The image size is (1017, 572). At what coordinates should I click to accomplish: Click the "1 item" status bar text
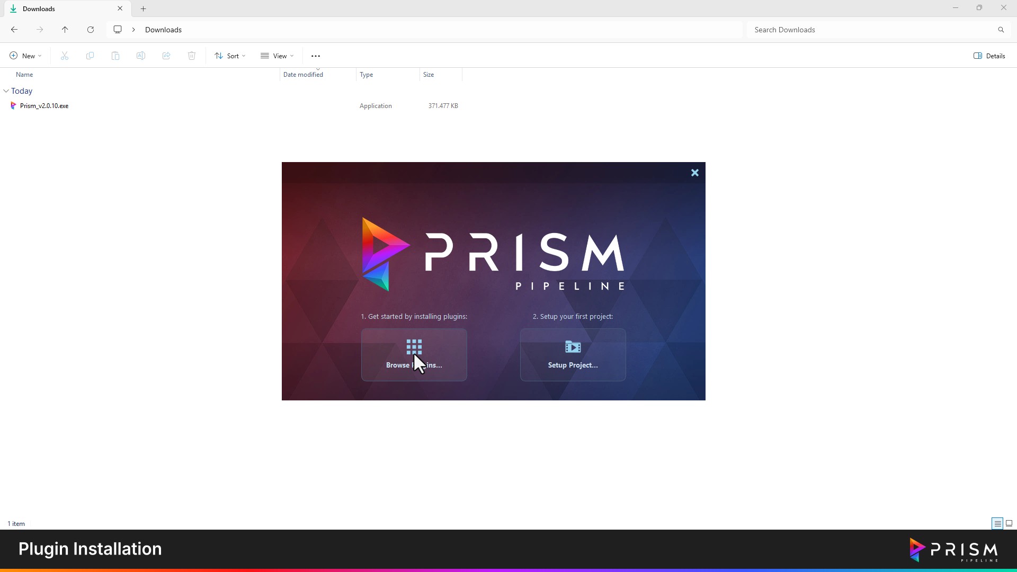pyautogui.click(x=16, y=524)
